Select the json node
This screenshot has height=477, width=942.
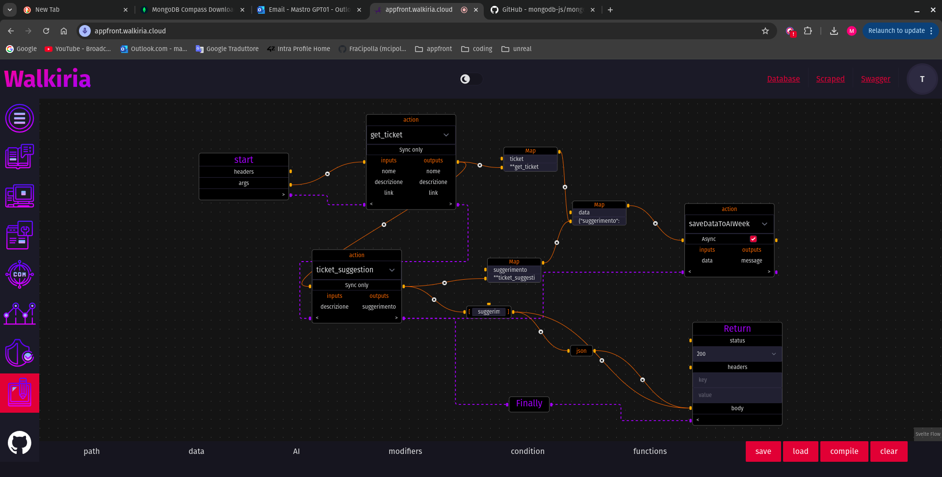click(581, 351)
